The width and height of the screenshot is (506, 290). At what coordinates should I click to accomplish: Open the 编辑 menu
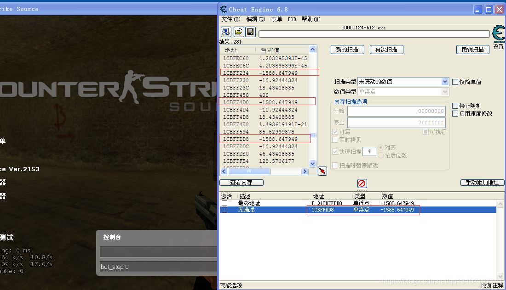click(256, 19)
